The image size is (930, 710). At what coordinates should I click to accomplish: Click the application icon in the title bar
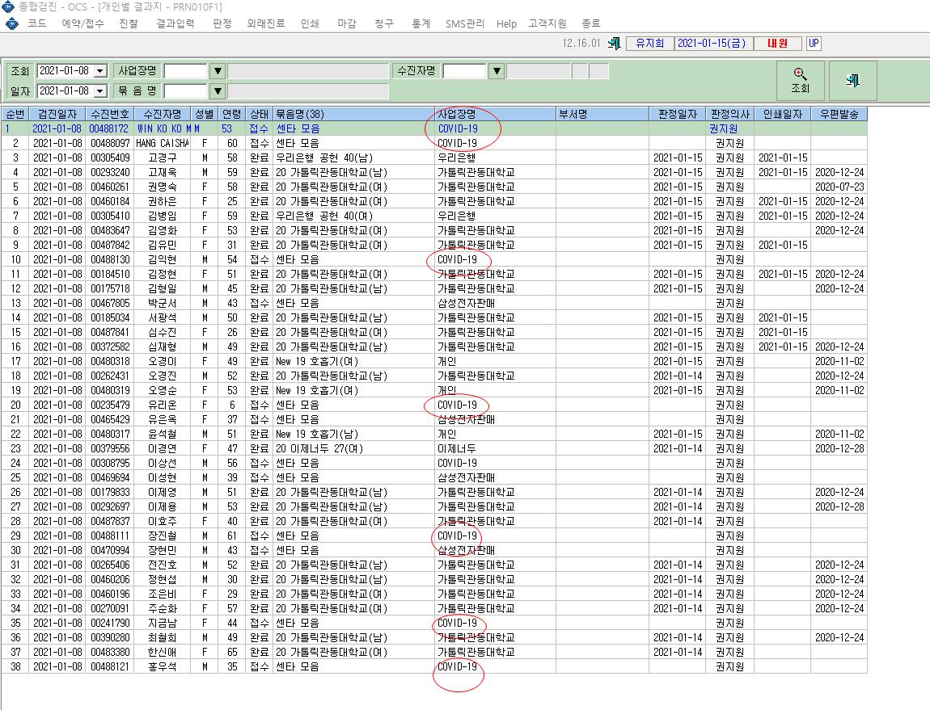click(8, 6)
